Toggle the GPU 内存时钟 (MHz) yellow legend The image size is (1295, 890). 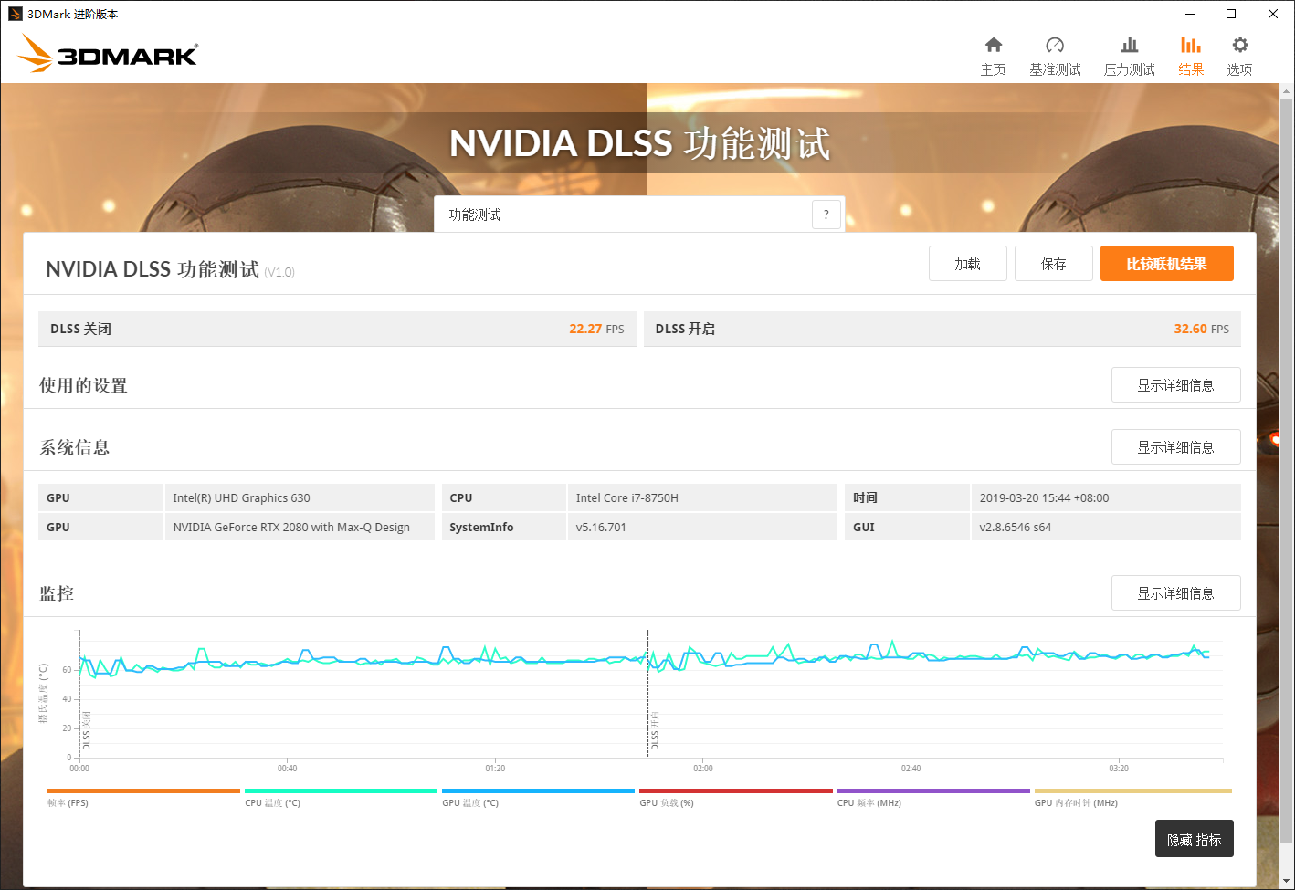click(x=1132, y=797)
